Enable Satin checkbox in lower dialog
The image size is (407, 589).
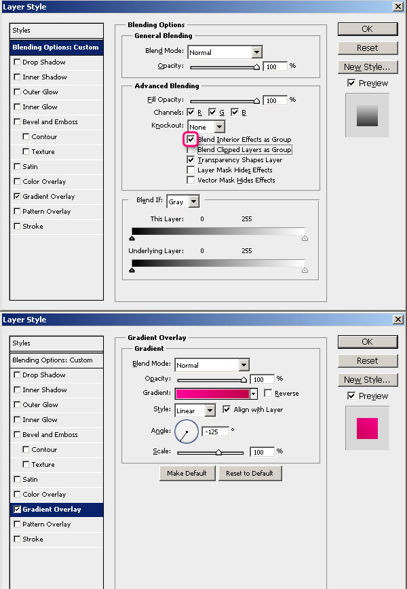[17, 479]
